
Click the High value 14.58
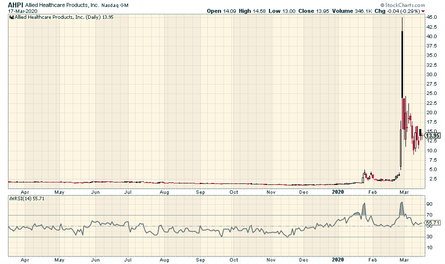tap(259, 11)
